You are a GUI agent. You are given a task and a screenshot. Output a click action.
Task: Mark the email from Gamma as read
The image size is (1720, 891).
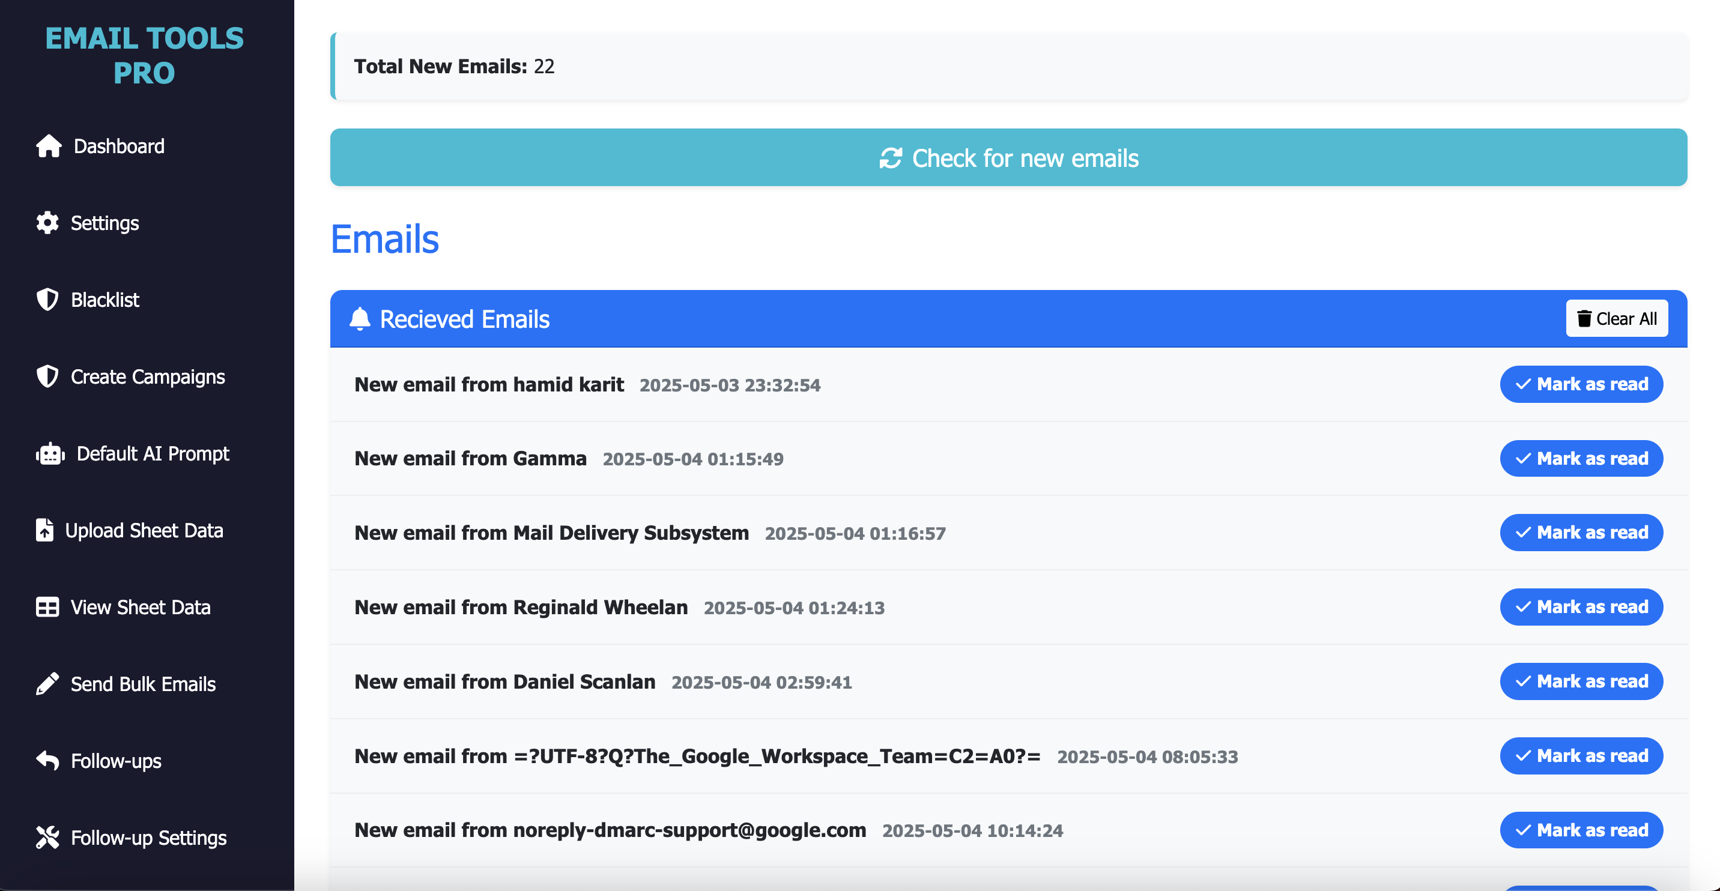(x=1582, y=459)
